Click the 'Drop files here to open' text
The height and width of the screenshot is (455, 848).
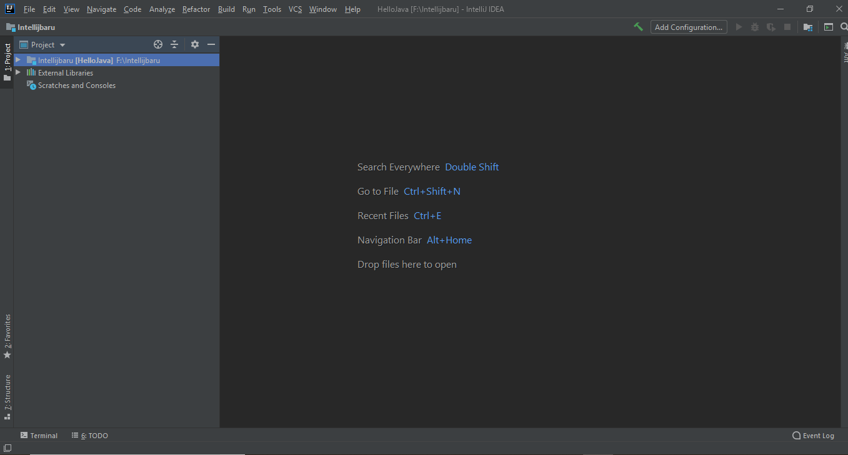pos(407,265)
